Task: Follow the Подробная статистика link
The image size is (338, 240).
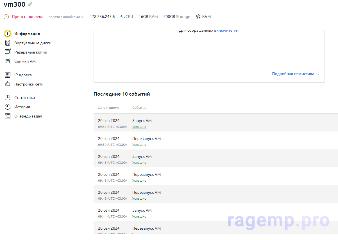Action: click(x=295, y=74)
